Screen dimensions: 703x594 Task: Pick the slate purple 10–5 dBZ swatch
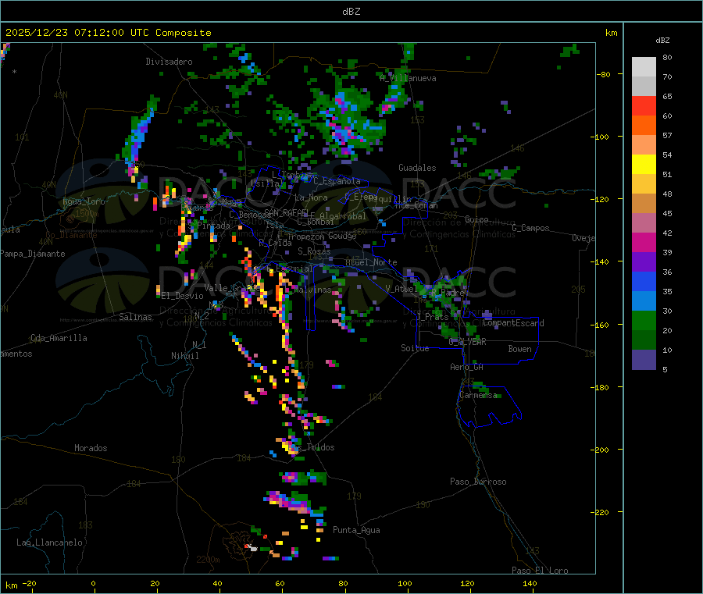click(x=644, y=360)
